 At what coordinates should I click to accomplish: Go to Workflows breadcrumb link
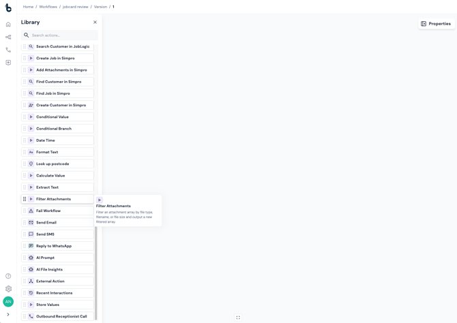tap(48, 7)
